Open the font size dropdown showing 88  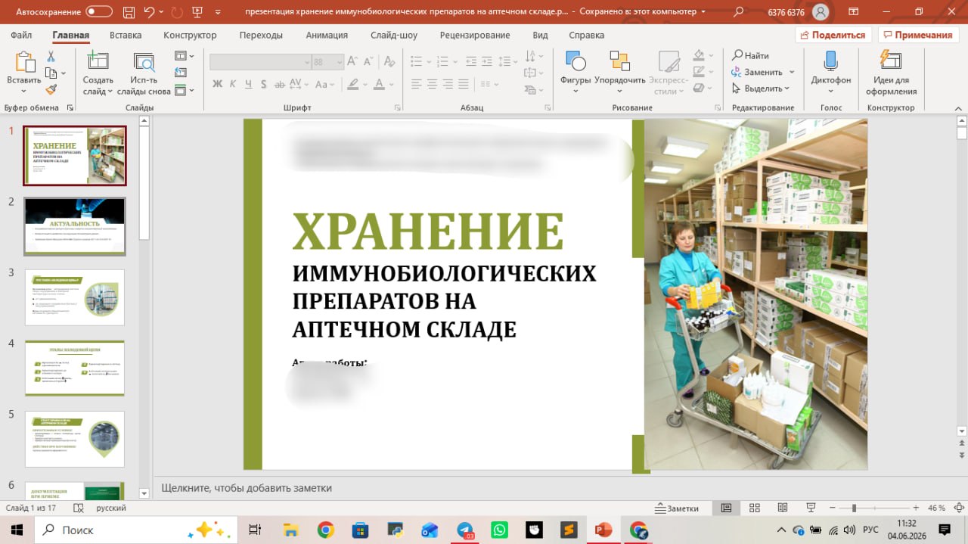point(339,62)
